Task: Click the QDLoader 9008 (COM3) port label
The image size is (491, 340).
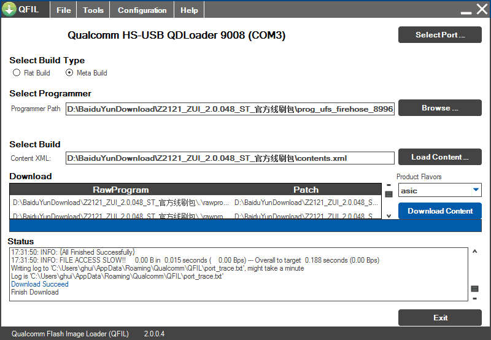Action: (x=176, y=35)
